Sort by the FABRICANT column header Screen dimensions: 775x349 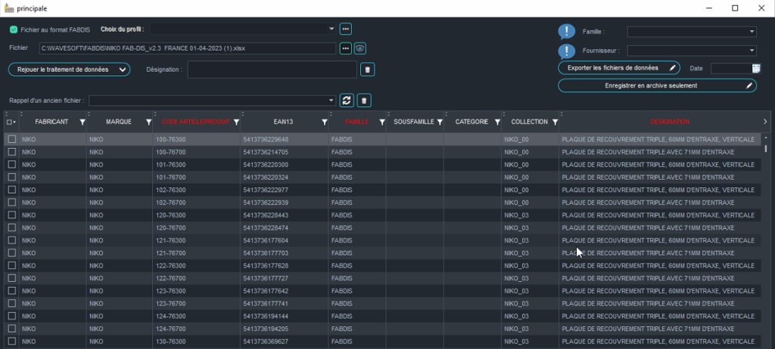[52, 122]
